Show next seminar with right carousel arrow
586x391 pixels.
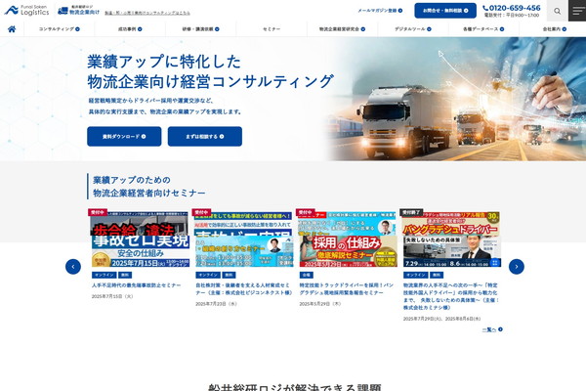[517, 267]
